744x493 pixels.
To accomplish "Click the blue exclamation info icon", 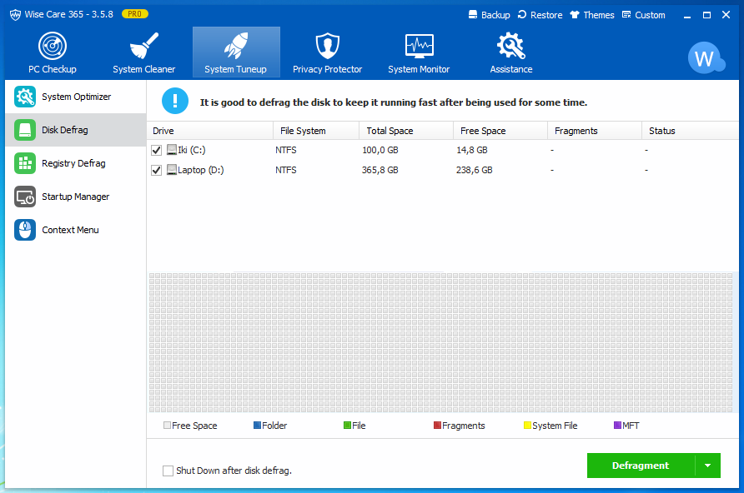I will [x=175, y=101].
